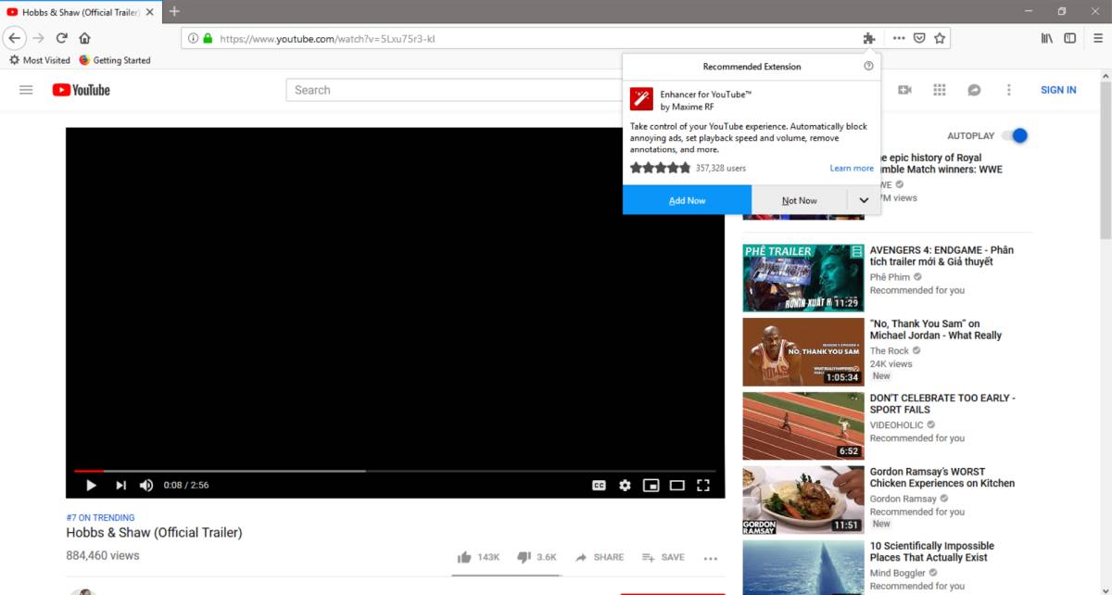Seek using the video progress bar
Image resolution: width=1112 pixels, height=595 pixels.
coord(395,471)
